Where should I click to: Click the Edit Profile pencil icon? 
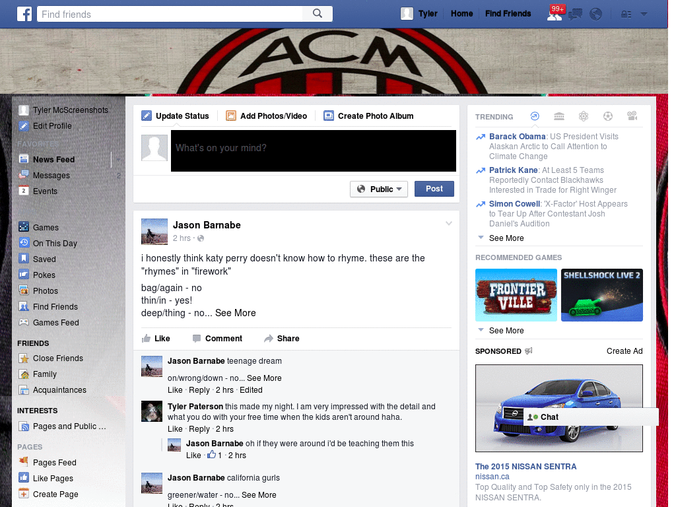[x=24, y=126]
